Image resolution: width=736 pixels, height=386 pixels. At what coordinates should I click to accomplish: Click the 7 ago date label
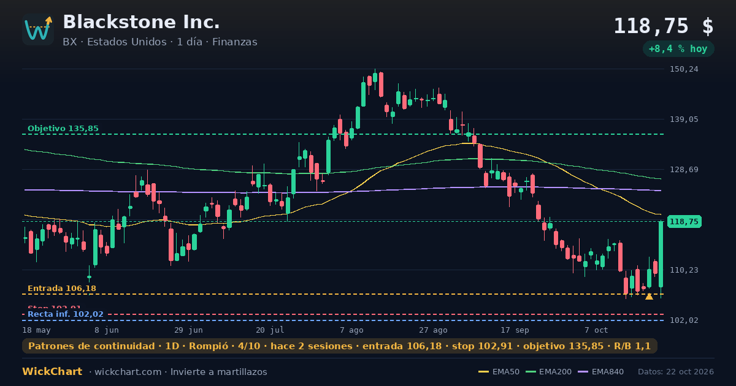pyautogui.click(x=351, y=330)
